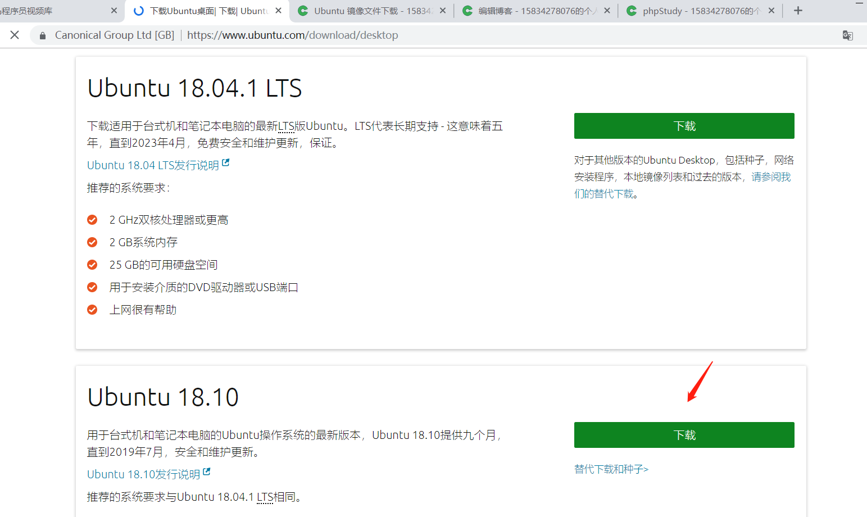Click the text 2 GB系统内存
The image size is (867, 517).
point(143,242)
